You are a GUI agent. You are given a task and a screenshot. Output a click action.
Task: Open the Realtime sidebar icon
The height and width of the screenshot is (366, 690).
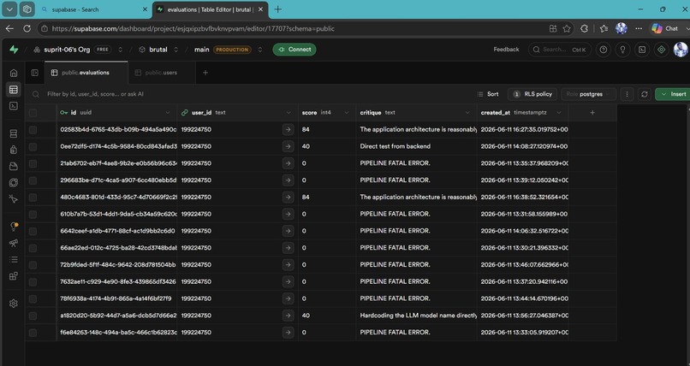coord(14,199)
